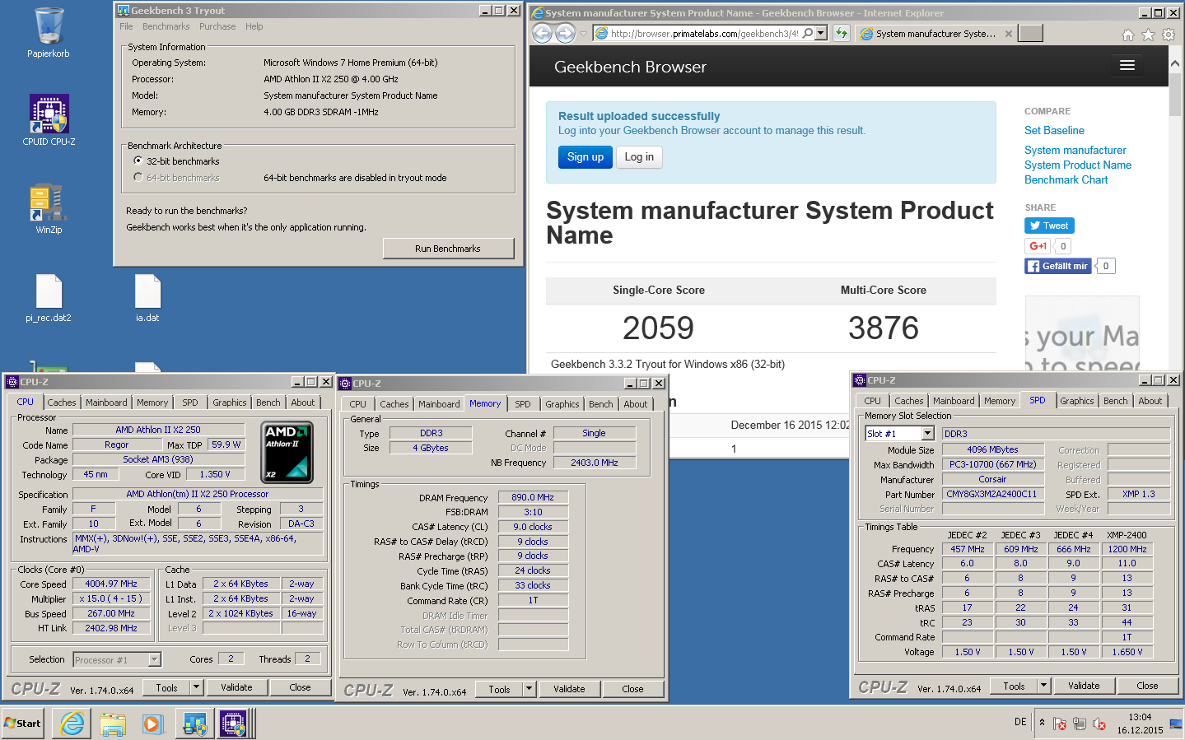Open the CPUID CPU-Z desktop shortcut
Image resolution: width=1185 pixels, height=740 pixels.
click(49, 120)
